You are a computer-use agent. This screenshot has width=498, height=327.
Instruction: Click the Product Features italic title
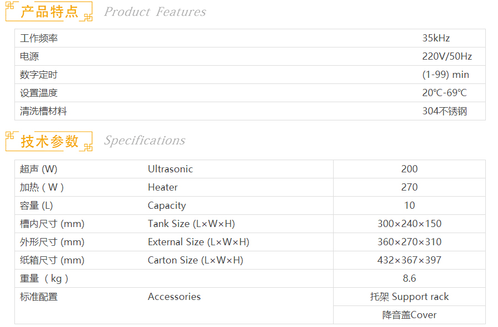click(155, 12)
